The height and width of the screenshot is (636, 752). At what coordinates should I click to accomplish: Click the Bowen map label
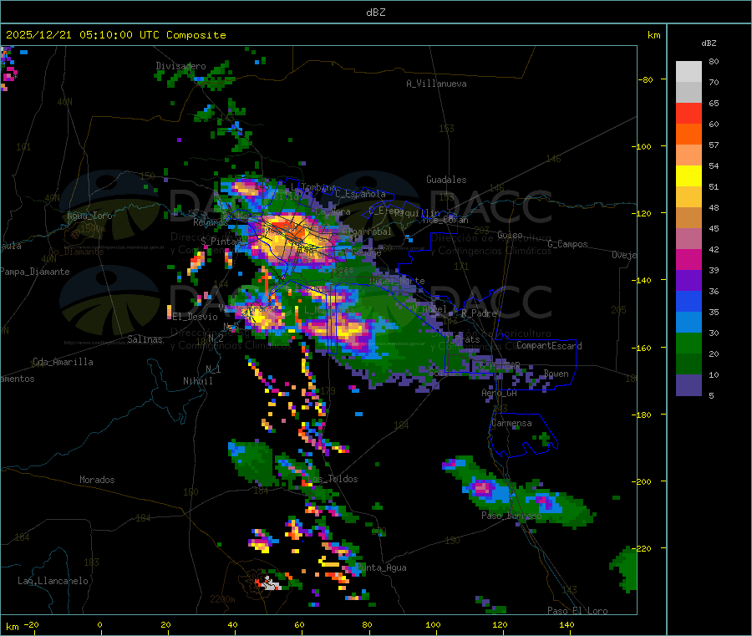556,374
